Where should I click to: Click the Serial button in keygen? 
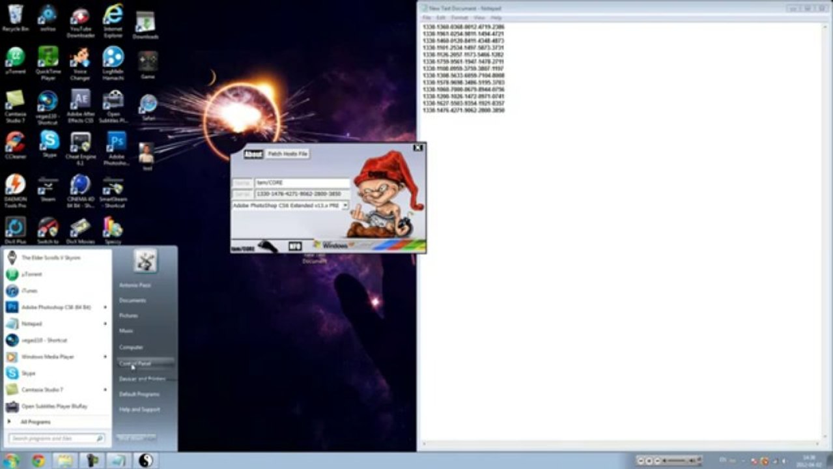pos(242,194)
